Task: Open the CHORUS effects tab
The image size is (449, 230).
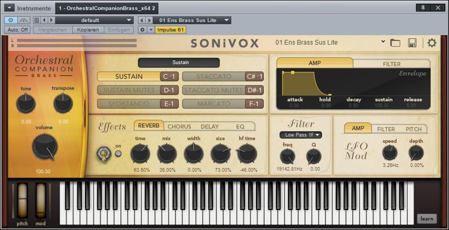Action: point(179,126)
